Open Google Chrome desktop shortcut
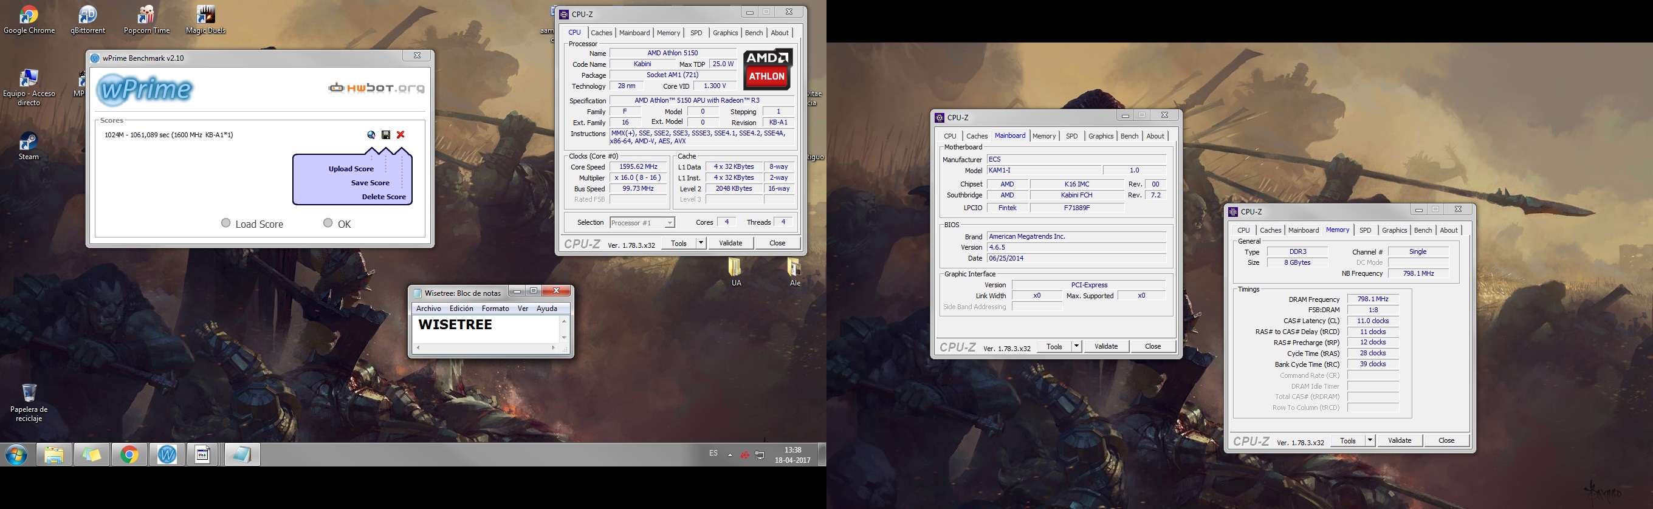1653x509 pixels. (29, 20)
